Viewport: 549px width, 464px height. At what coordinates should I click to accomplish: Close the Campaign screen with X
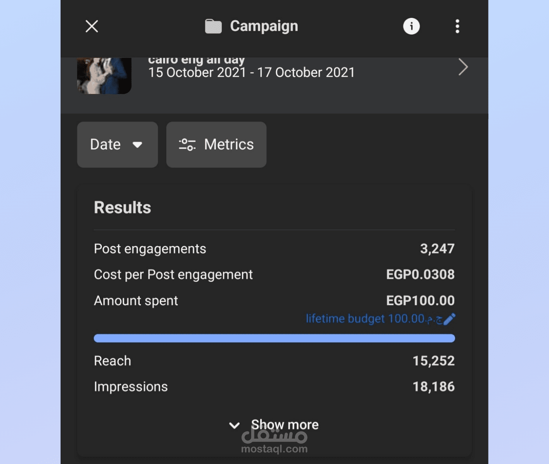click(x=92, y=26)
